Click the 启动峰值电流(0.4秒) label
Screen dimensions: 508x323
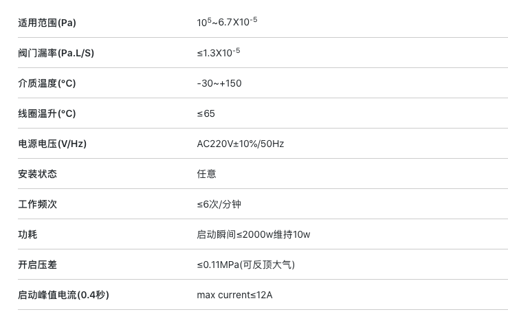[63, 295]
